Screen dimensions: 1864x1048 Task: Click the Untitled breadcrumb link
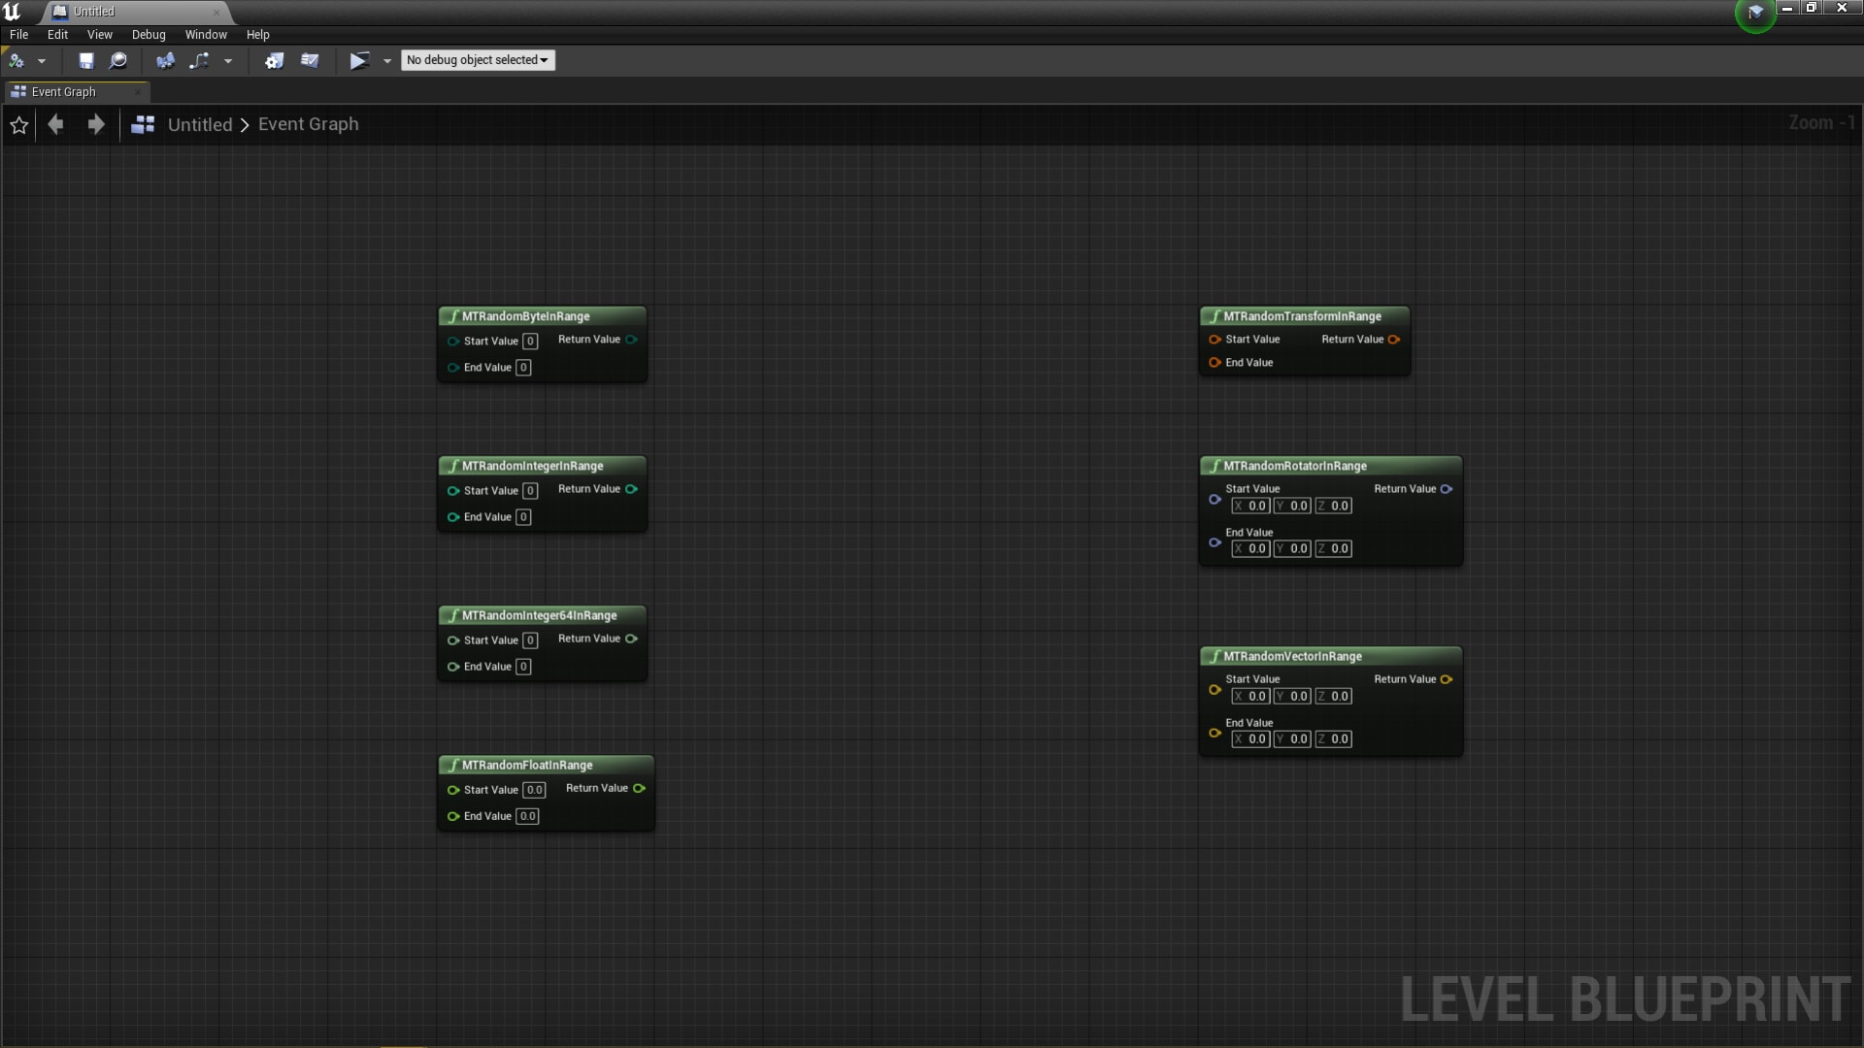point(200,124)
